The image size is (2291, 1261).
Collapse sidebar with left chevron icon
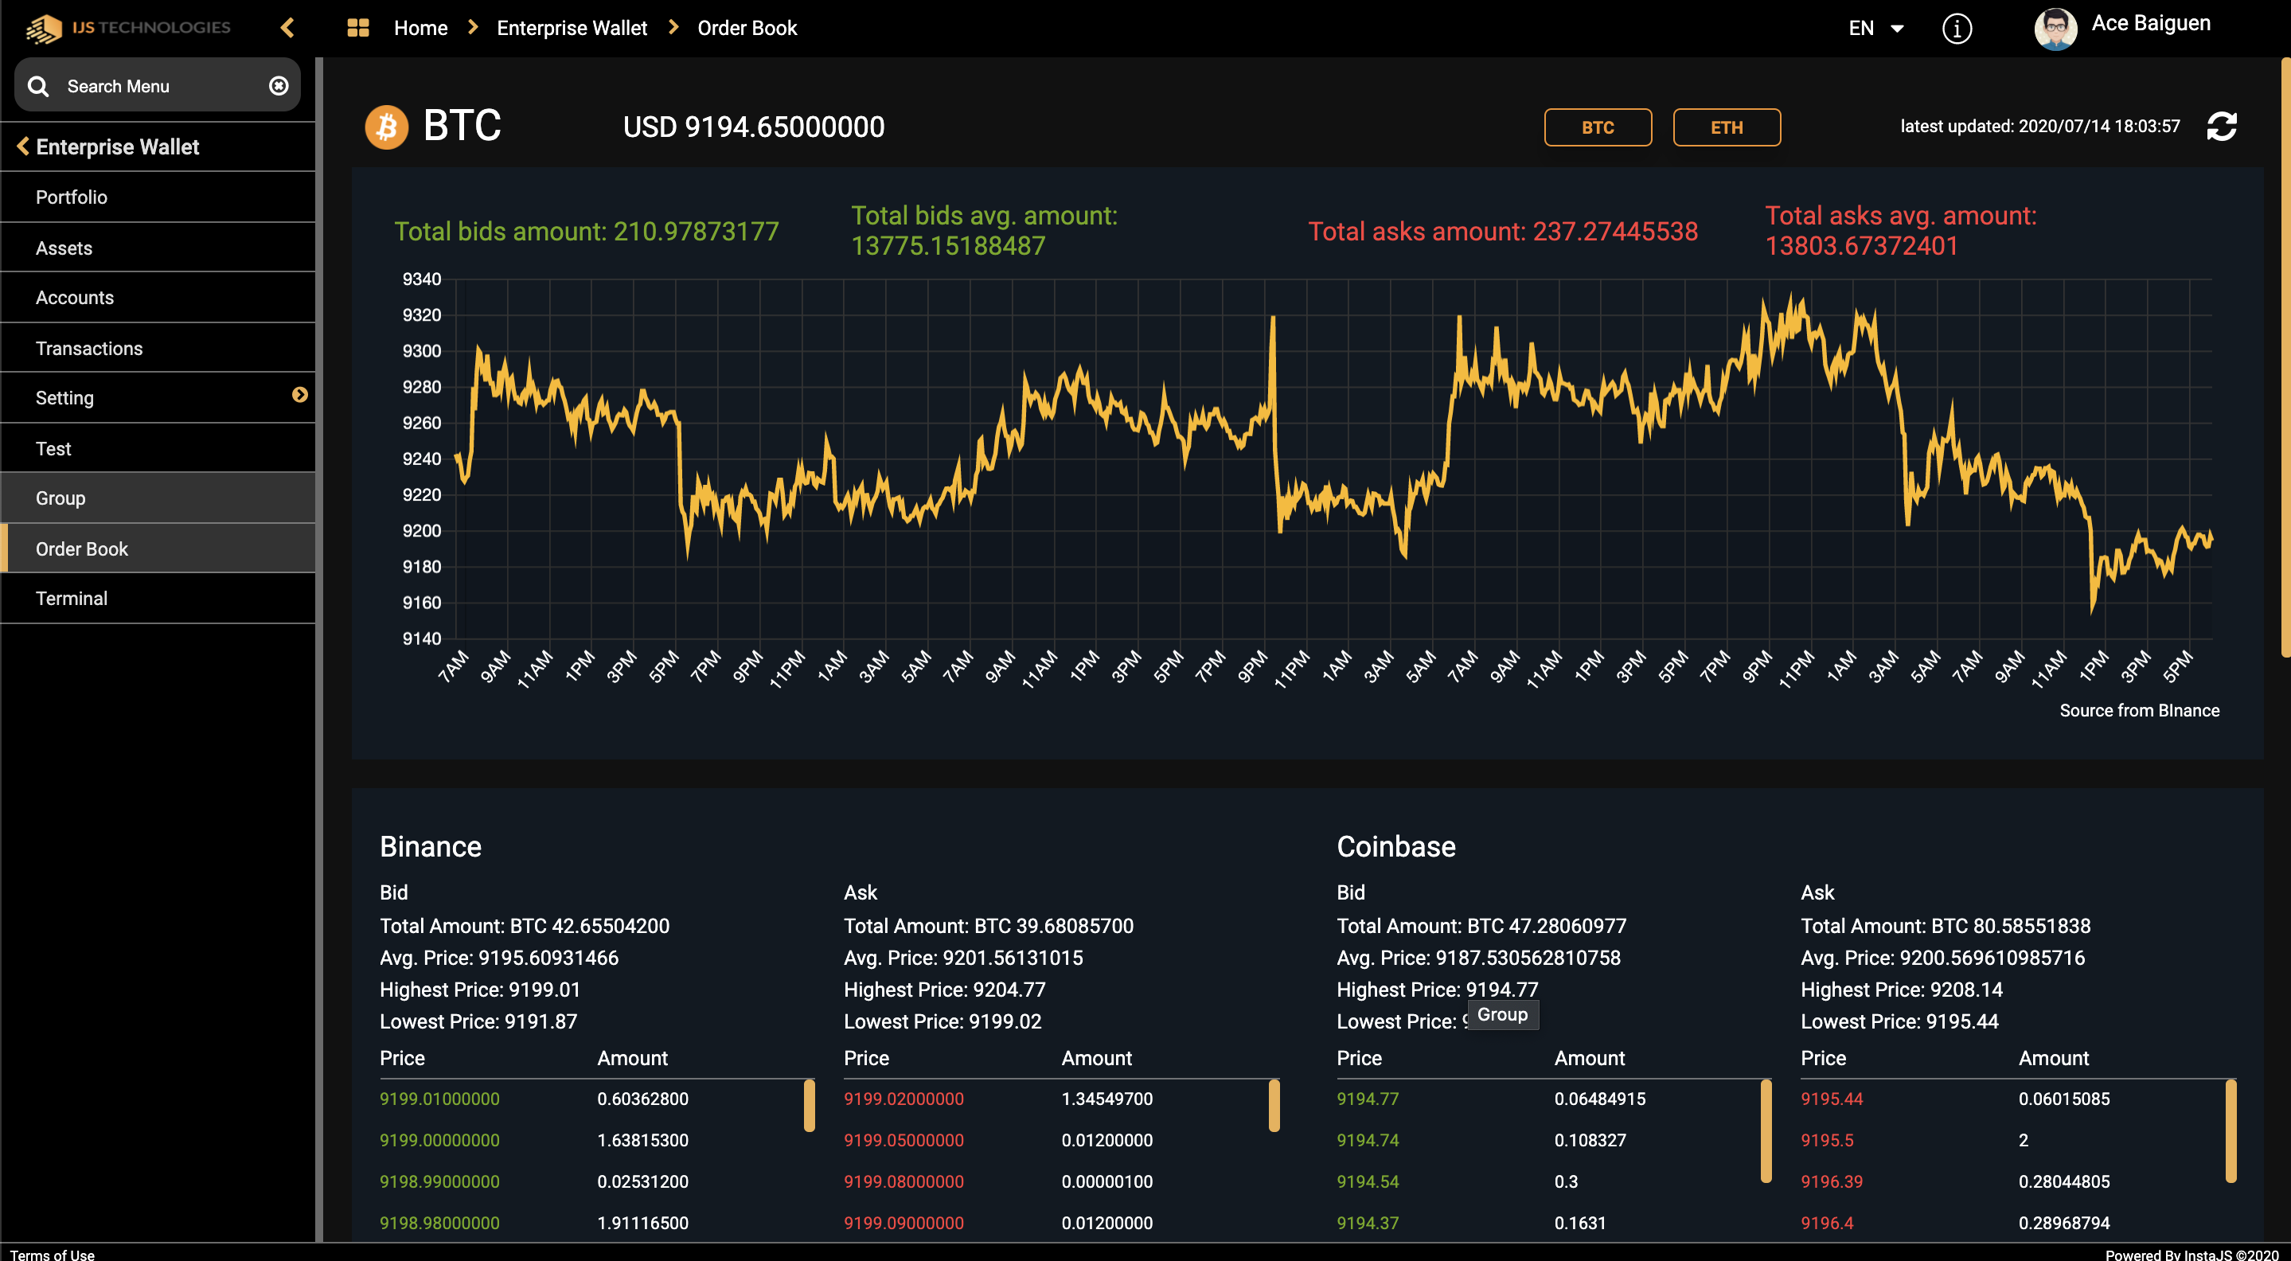tap(287, 28)
